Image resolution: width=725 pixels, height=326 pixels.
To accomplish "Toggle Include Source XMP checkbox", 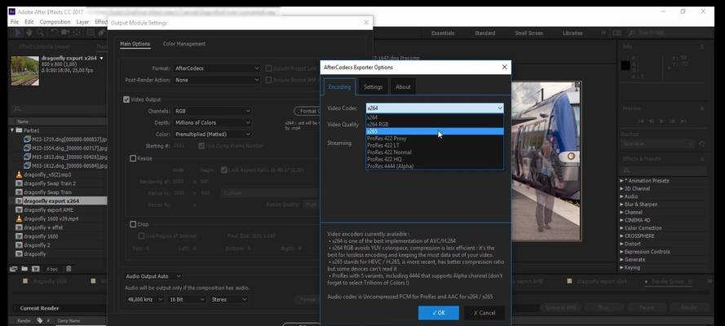I will coord(268,80).
